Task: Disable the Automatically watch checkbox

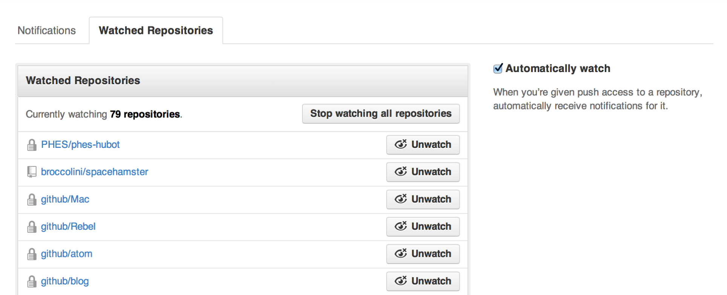Action: click(498, 69)
